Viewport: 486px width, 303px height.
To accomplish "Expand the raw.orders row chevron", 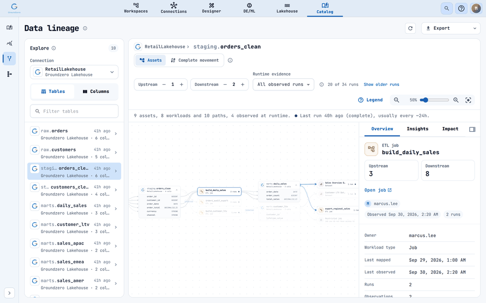I will point(115,134).
